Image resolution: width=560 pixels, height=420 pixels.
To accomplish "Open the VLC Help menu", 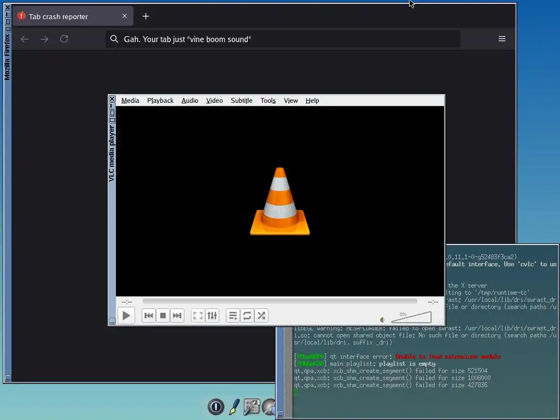I will [x=312, y=101].
